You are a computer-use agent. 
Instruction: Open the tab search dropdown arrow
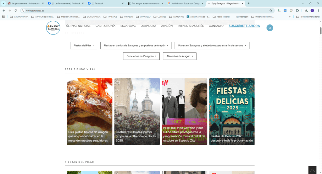(x=3, y=3)
